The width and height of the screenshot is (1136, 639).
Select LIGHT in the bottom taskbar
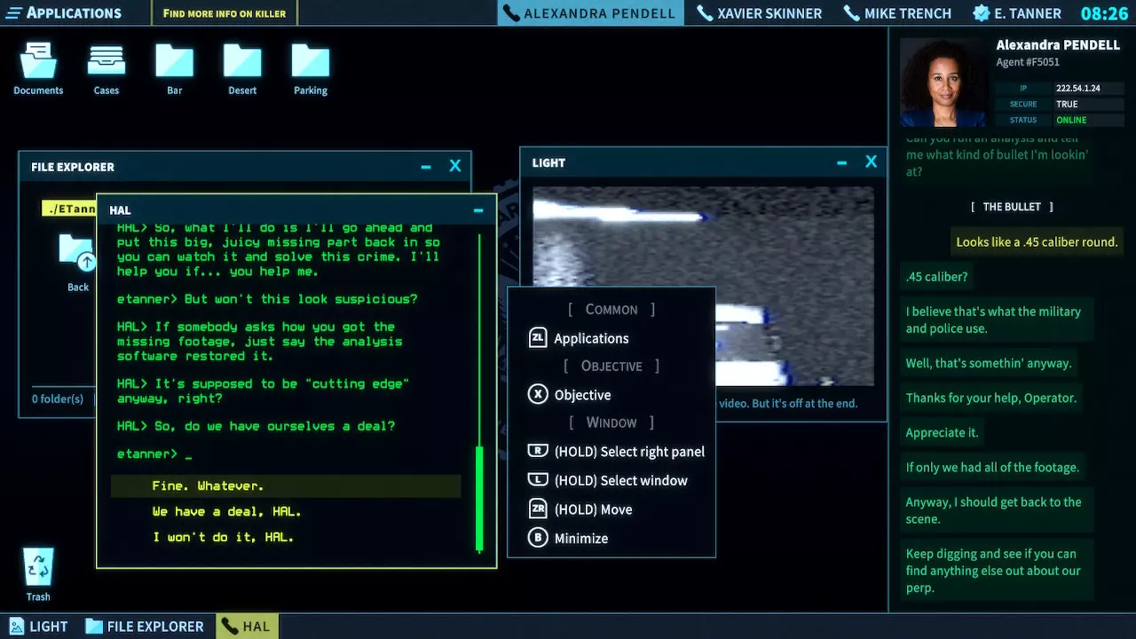click(37, 626)
